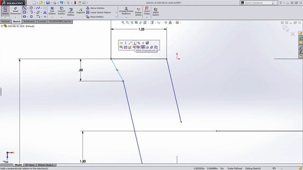
Task: Apply Make Horizontal relation in context toolbar
Action: tap(121, 43)
